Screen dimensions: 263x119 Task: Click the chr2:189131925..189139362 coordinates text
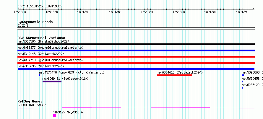40,6
